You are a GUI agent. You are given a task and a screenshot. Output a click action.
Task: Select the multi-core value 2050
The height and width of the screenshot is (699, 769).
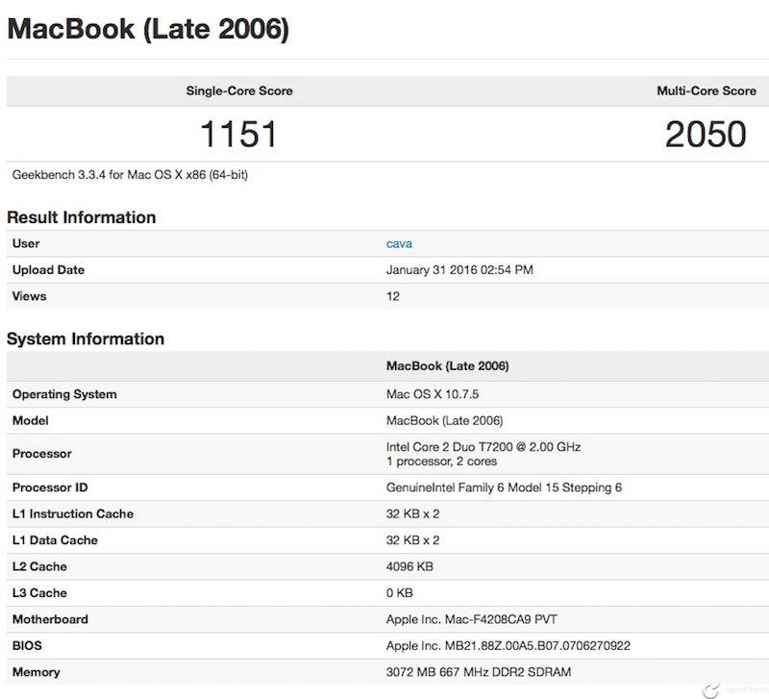click(706, 134)
